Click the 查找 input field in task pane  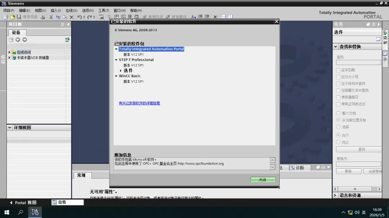pos(358,62)
